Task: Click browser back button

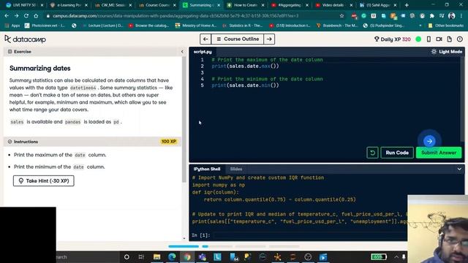Action: pos(7,15)
